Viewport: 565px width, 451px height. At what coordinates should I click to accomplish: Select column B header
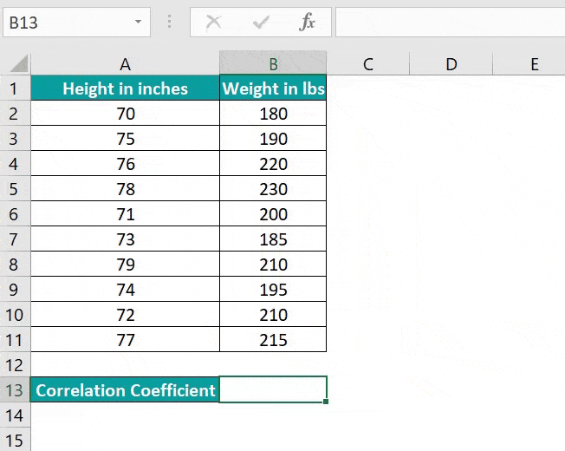point(273,63)
